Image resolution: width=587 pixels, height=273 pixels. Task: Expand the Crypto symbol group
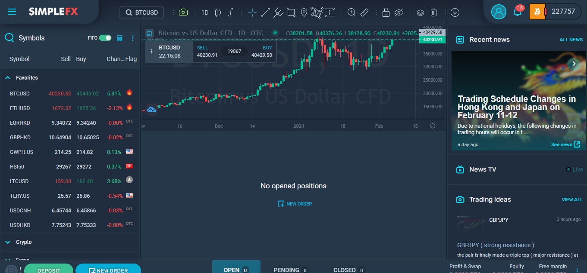point(8,242)
